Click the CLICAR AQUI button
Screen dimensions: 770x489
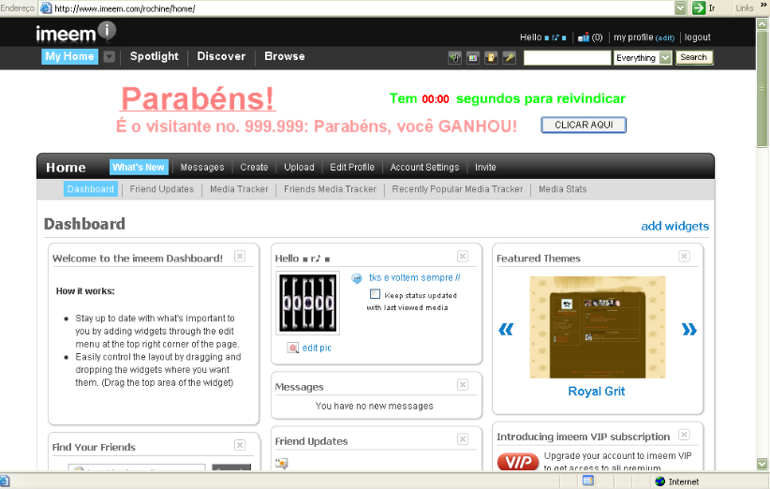[584, 126]
